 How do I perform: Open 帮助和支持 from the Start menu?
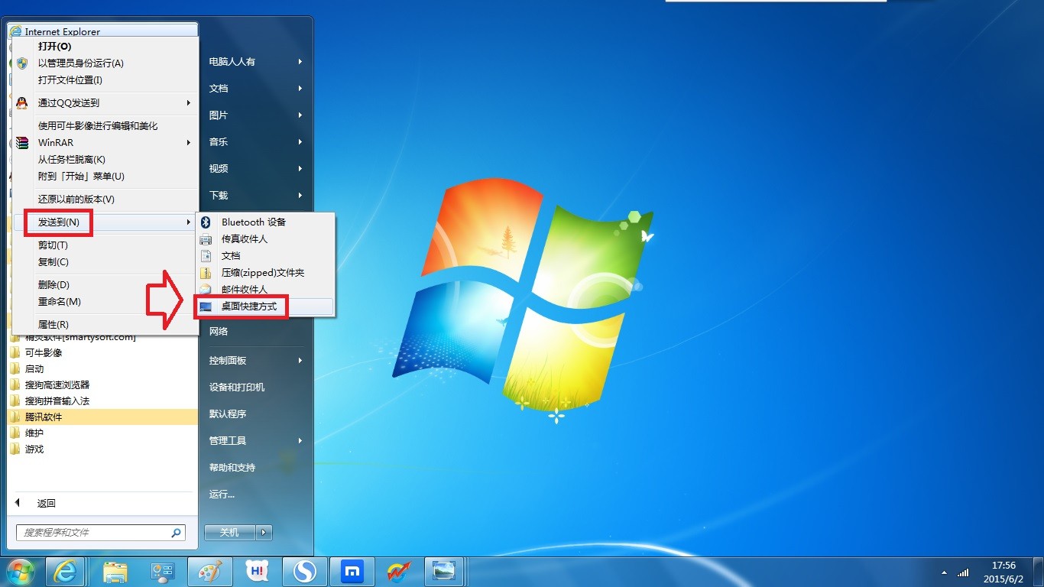(x=234, y=467)
